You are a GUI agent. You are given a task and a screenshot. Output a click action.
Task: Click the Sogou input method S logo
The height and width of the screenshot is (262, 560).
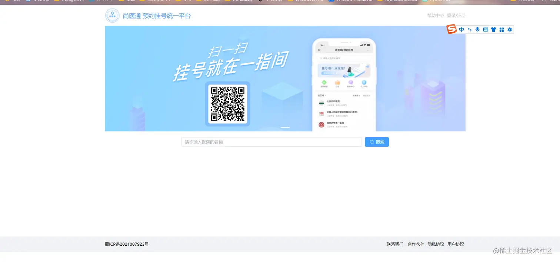click(451, 29)
